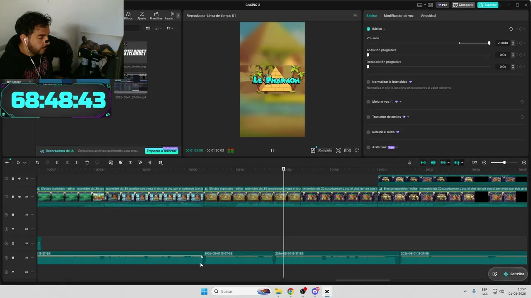Add keyframe for Volumen
Screen dimensions: 531x298
(x=521, y=43)
